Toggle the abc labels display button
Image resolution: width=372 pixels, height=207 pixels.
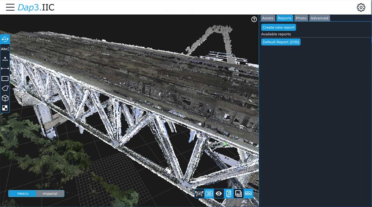click(x=248, y=194)
